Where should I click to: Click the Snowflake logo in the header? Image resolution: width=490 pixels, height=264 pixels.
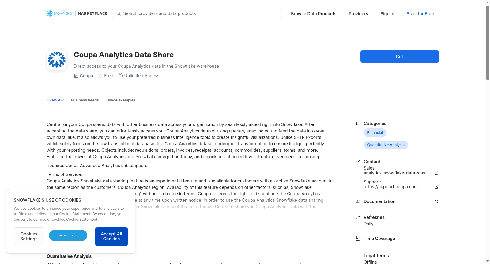[60, 13]
